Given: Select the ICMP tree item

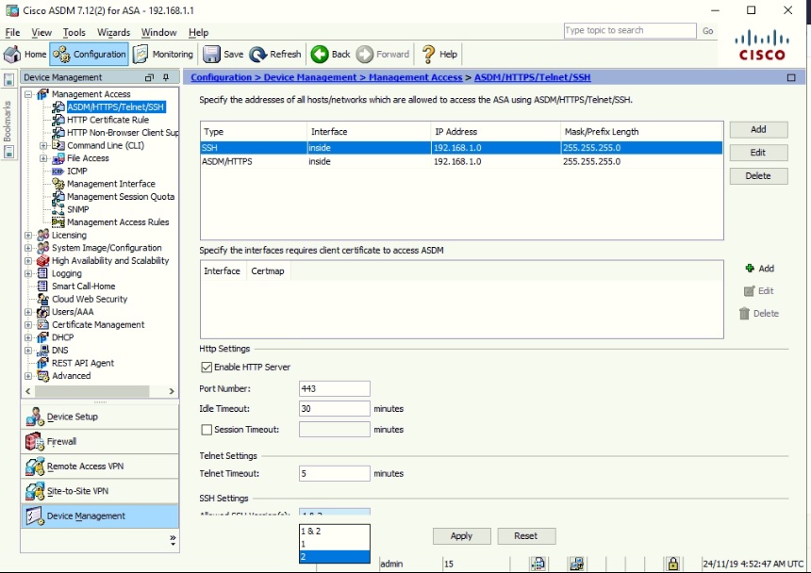Looking at the screenshot, I should (77, 171).
